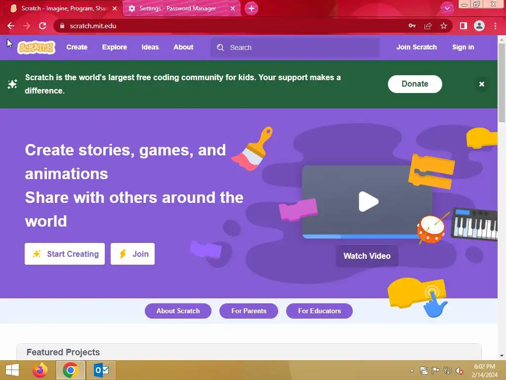Viewport: 506px width, 380px height.
Task: Close the Scratch tab
Action: tap(115, 8)
